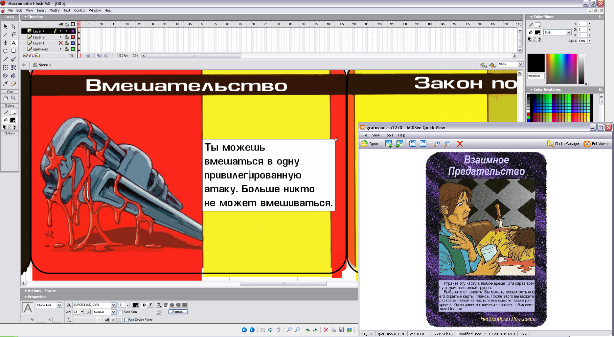Open the View menu in ACDSee

(376, 135)
